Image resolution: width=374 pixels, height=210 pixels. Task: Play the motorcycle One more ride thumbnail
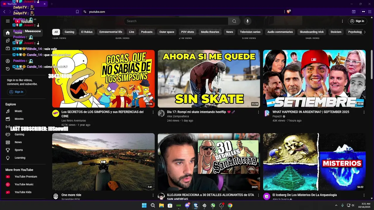[x=103, y=162]
